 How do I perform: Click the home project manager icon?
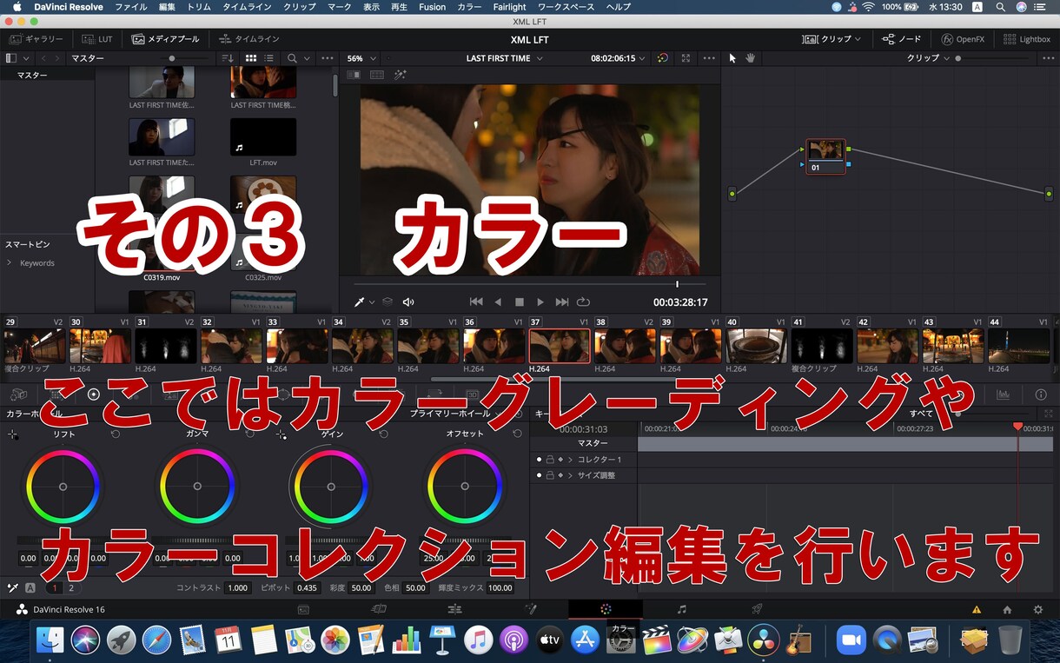click(1007, 610)
